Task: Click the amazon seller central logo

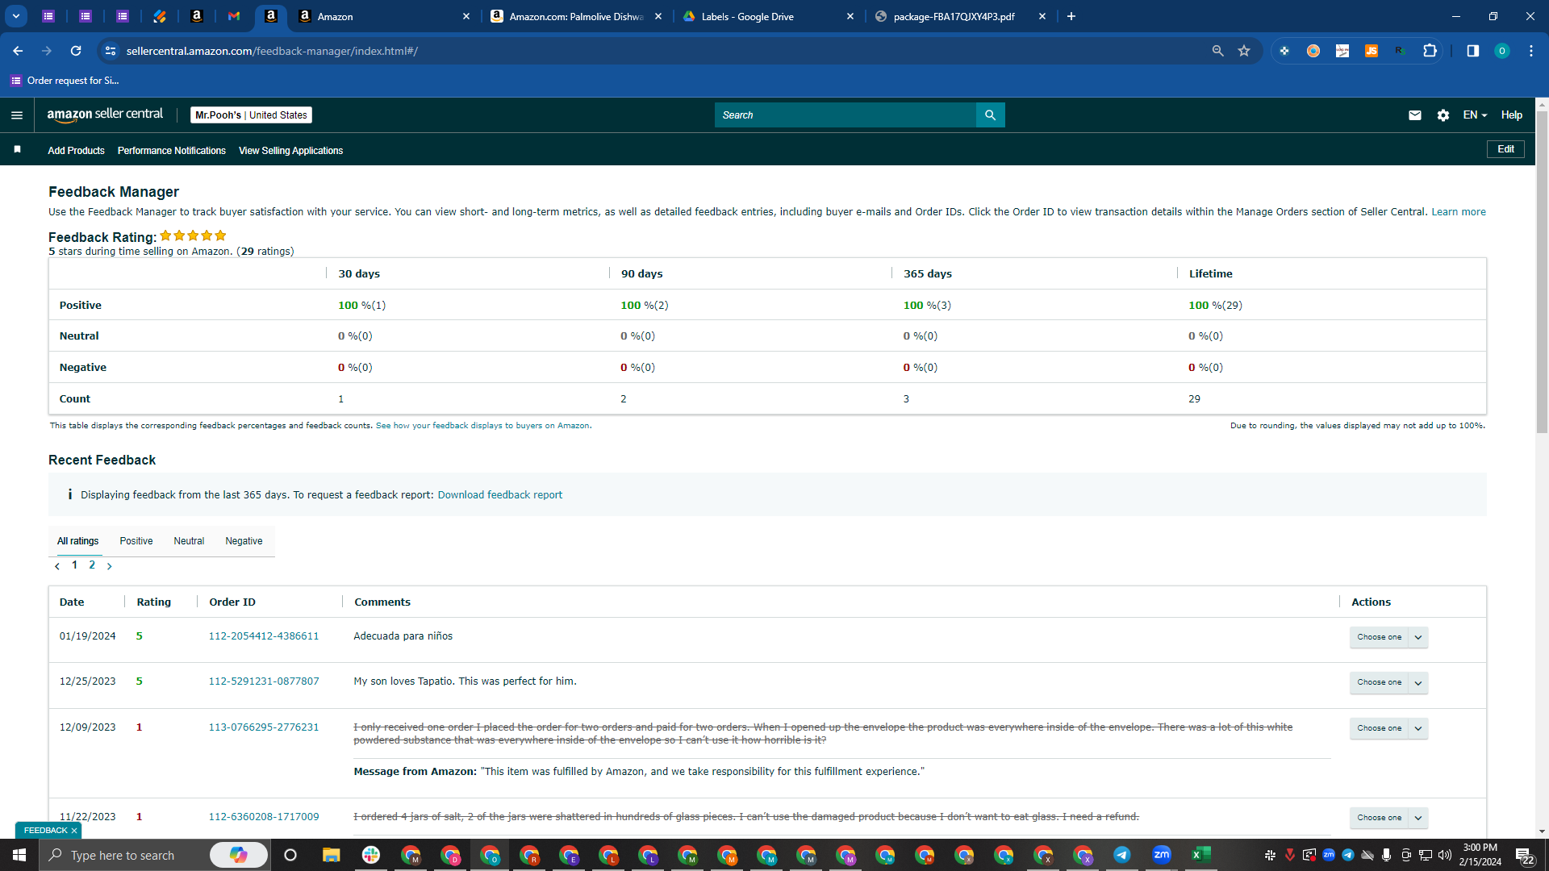Action: pos(105,115)
